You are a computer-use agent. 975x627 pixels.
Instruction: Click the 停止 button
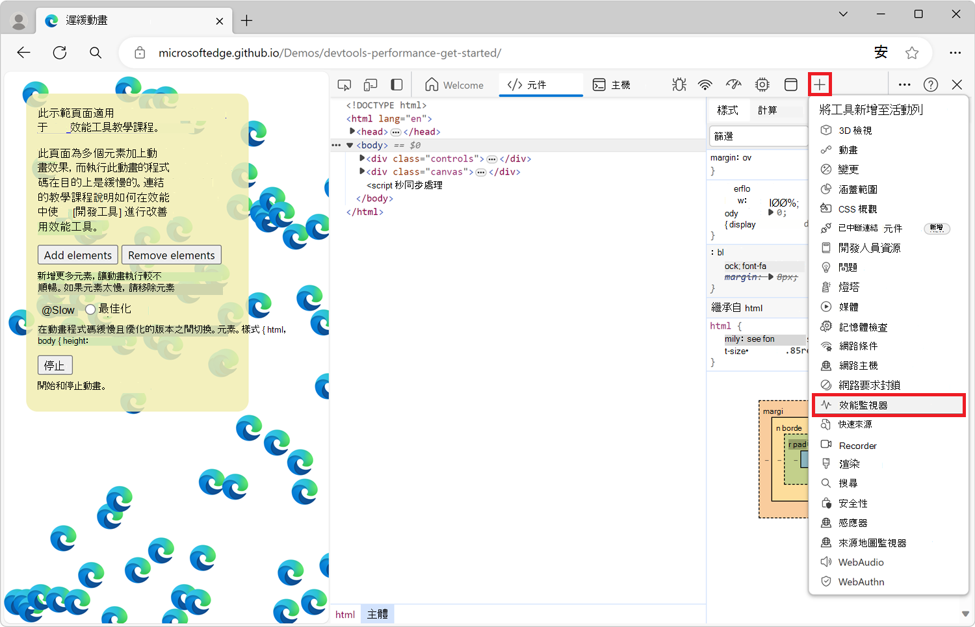55,365
